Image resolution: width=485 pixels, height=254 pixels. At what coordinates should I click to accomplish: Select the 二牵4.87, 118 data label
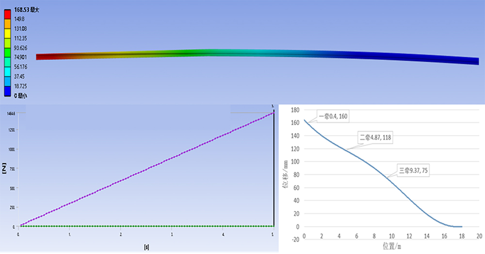(375, 138)
